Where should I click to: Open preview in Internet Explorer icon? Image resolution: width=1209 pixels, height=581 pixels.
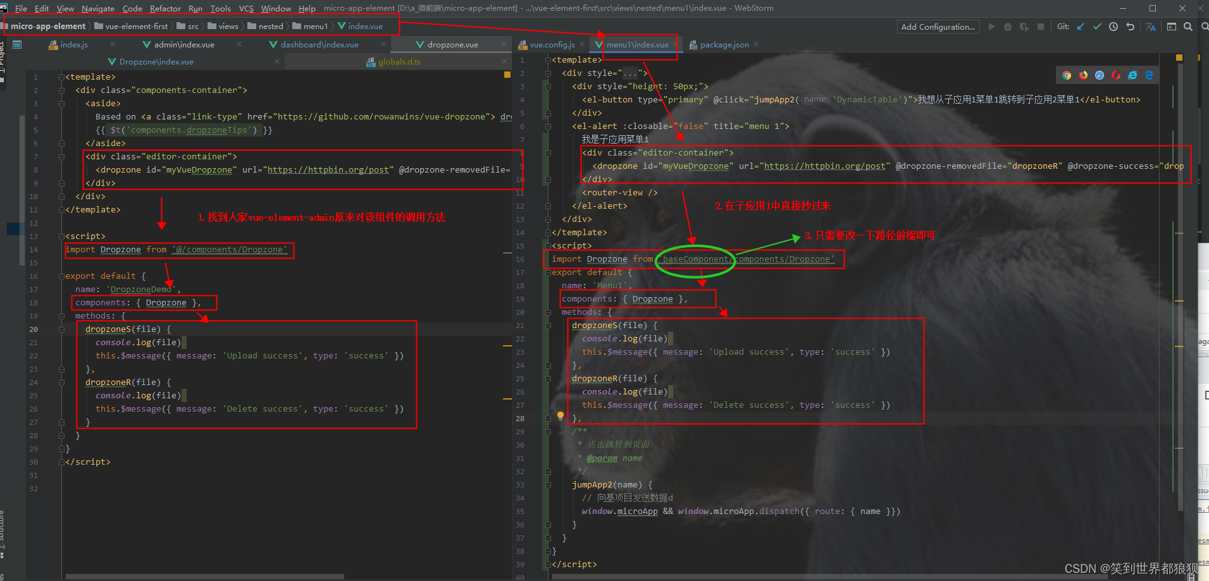pos(1132,75)
